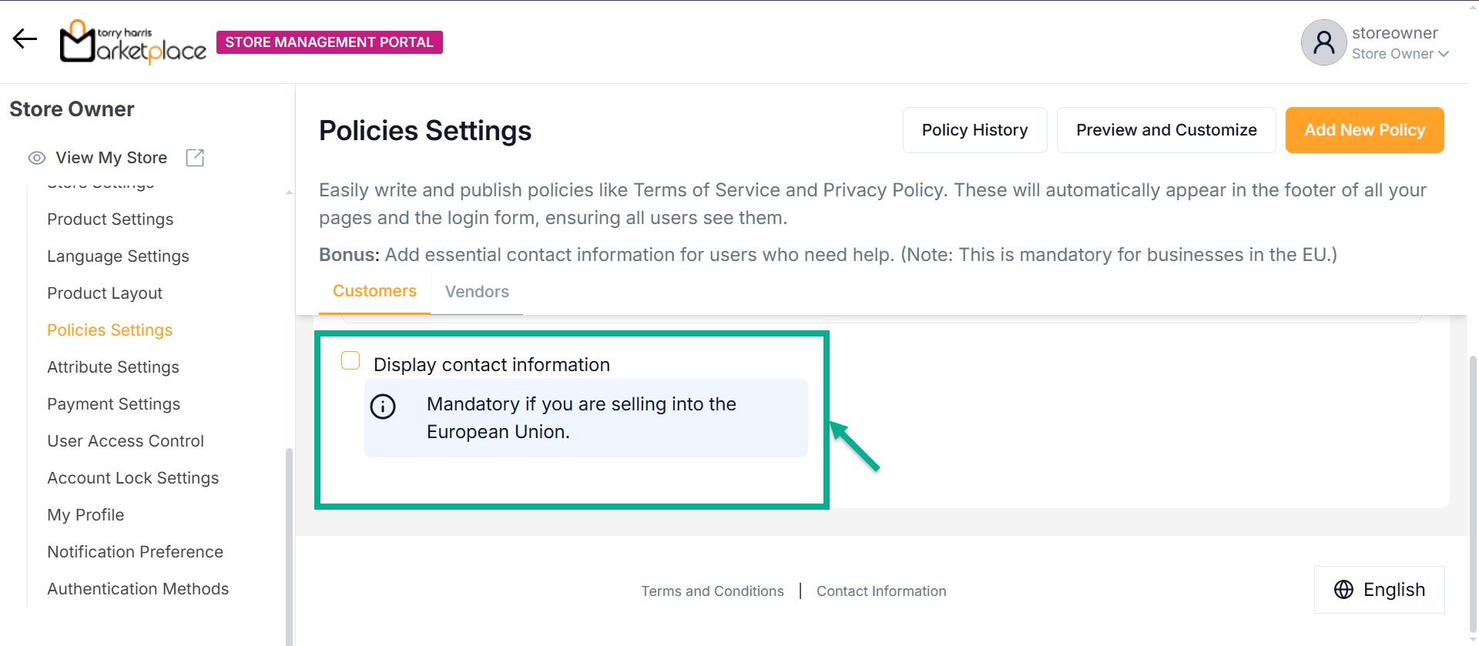Click the globe language icon
The image size is (1479, 646).
point(1343,590)
